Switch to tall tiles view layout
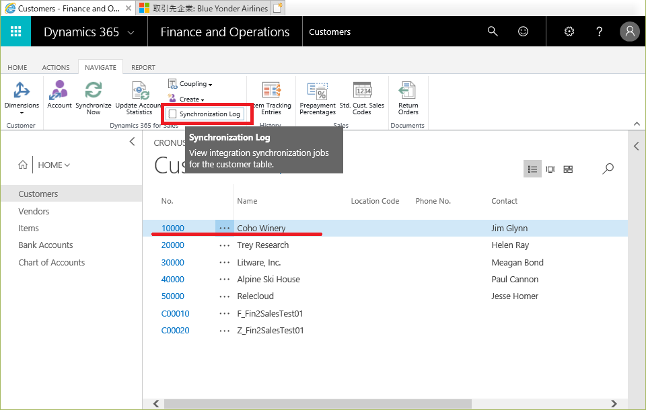 [550, 169]
